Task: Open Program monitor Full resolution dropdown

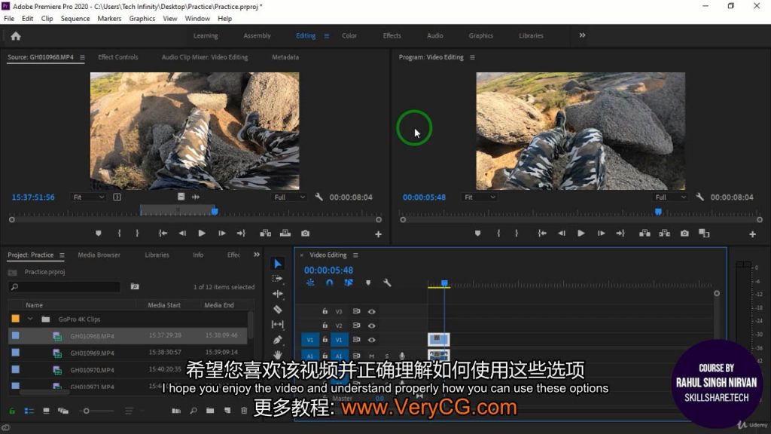Action: 670,197
